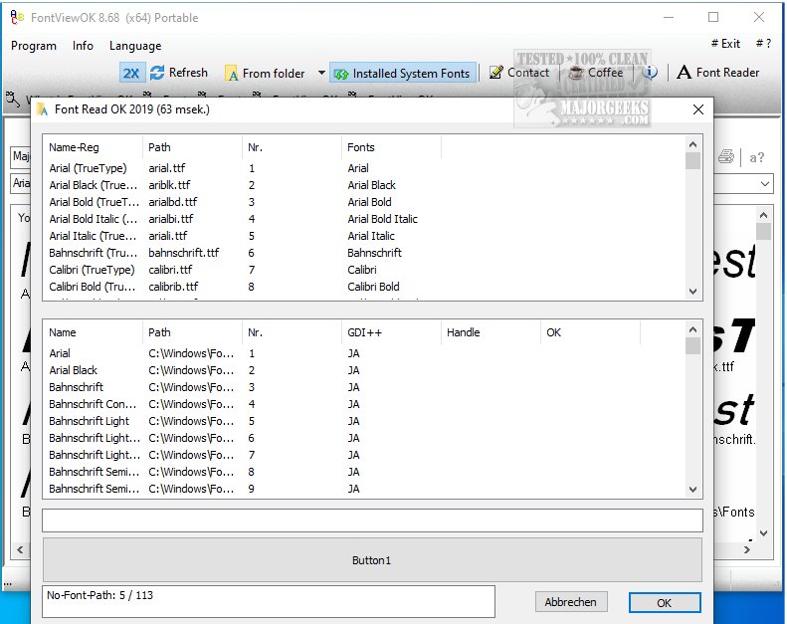Open the Contact pencil icon
The height and width of the screenshot is (624, 787).
[x=495, y=73]
